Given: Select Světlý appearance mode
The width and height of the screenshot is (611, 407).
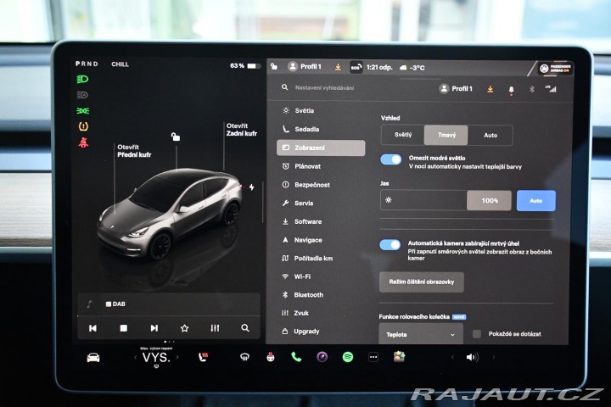Looking at the screenshot, I should [x=403, y=135].
